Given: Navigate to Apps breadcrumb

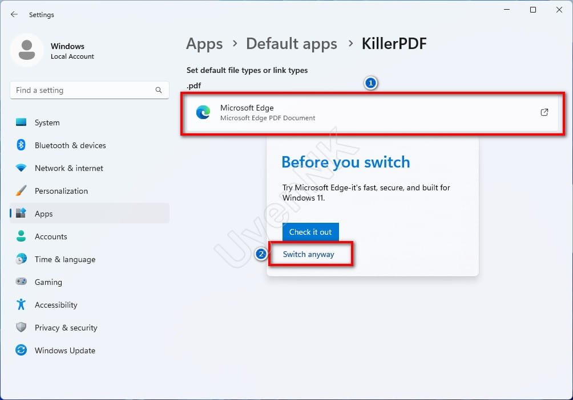Looking at the screenshot, I should 204,44.
